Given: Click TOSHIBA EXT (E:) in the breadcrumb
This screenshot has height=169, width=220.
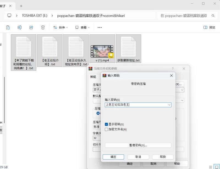Looking at the screenshot, I should (x=35, y=16).
